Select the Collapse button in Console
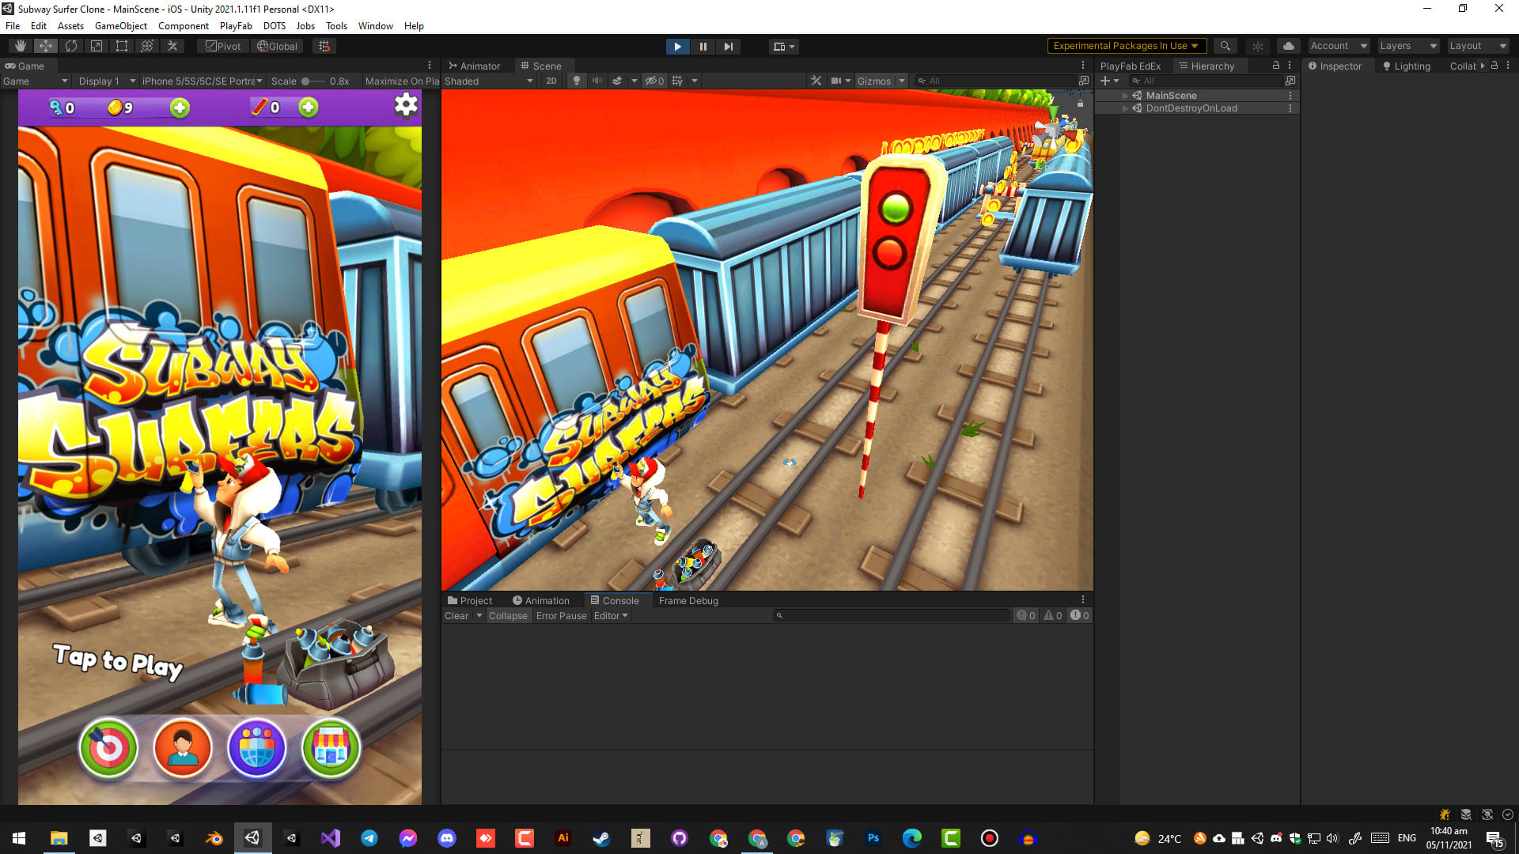This screenshot has width=1519, height=854. (508, 615)
